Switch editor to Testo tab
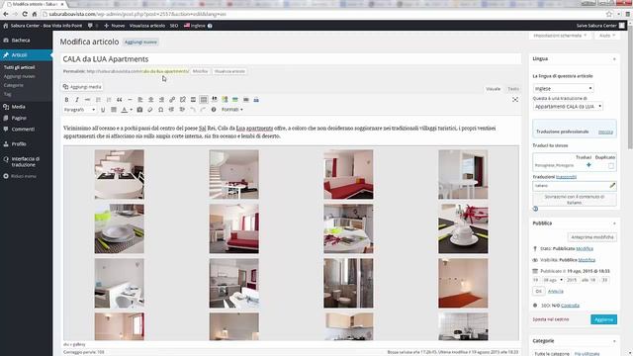 pyautogui.click(x=513, y=89)
